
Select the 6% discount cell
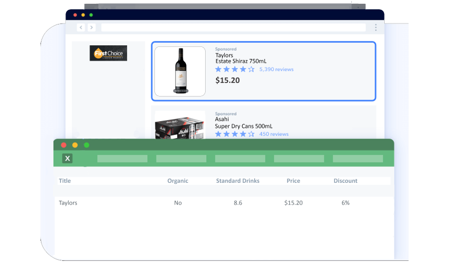coord(345,203)
